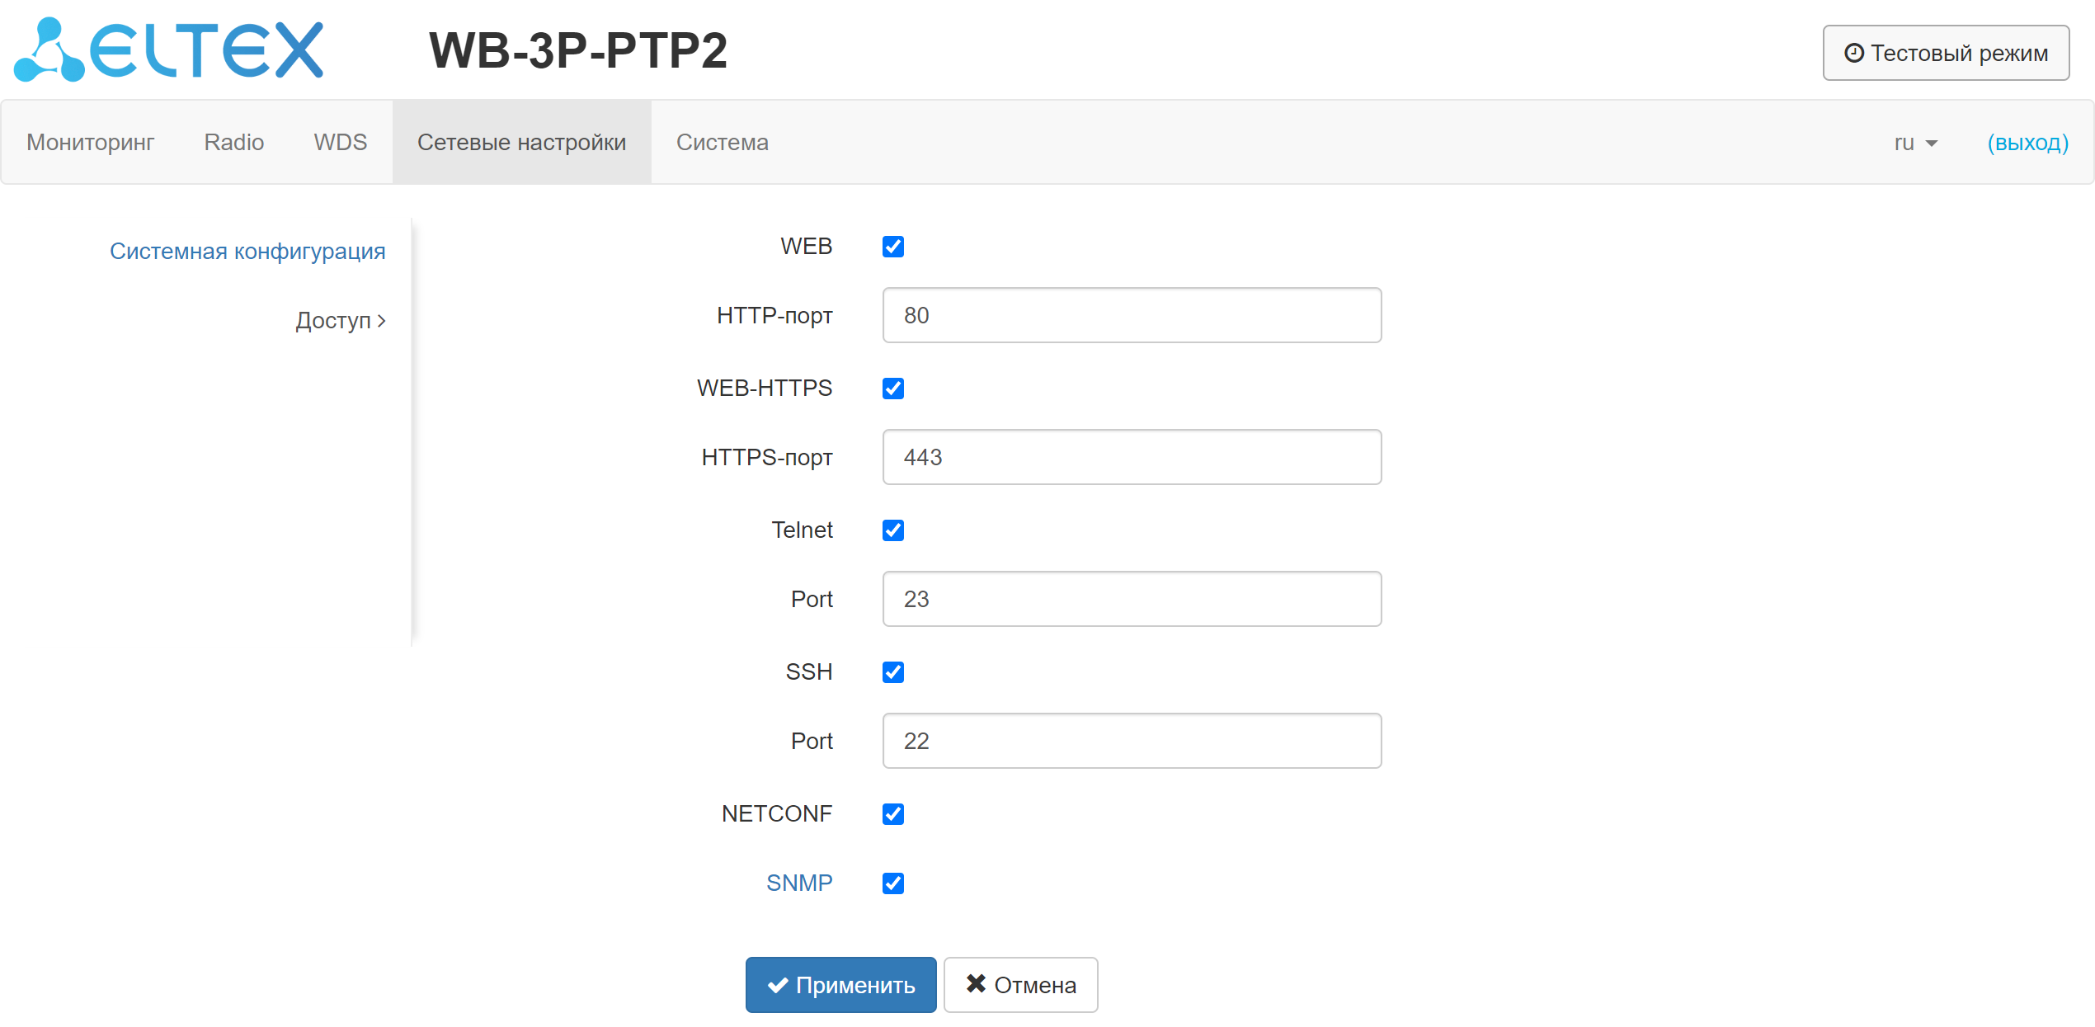Uncheck the Telnet checkbox

pos(892,530)
